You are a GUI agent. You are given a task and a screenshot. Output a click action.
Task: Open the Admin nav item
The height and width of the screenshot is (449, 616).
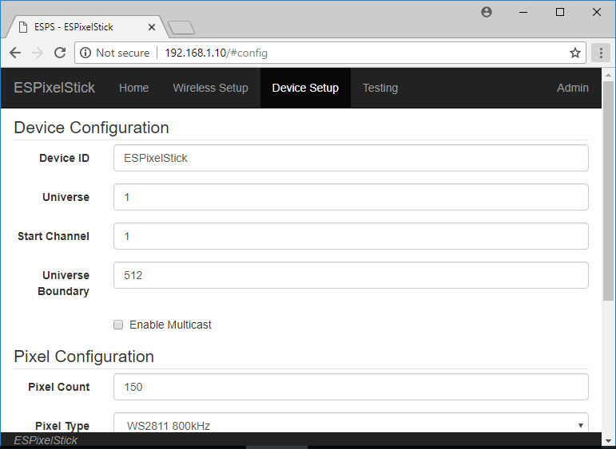click(572, 88)
